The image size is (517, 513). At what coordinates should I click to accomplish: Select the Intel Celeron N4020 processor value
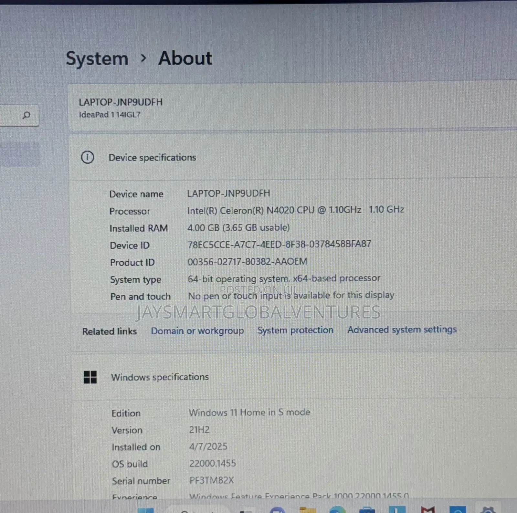tap(296, 210)
